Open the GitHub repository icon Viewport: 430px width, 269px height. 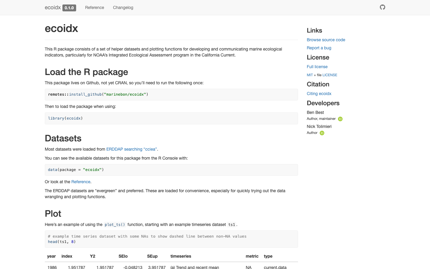[383, 7]
